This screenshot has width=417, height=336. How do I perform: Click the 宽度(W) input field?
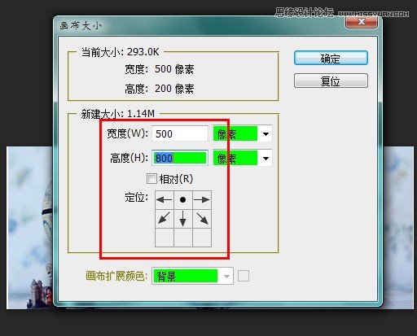180,133
